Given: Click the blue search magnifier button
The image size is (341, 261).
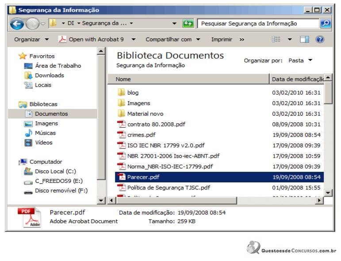Looking at the screenshot, I should (326, 23).
